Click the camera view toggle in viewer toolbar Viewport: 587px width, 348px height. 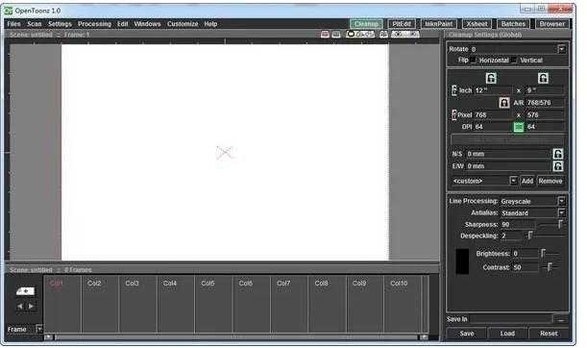[359, 34]
